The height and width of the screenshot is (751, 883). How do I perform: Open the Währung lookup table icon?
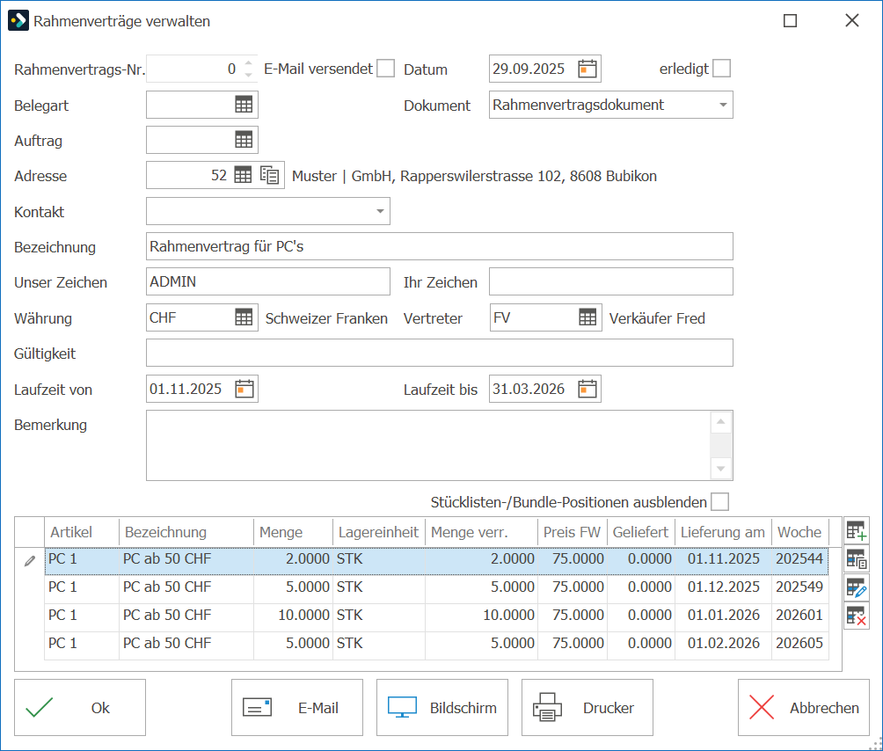coord(244,317)
